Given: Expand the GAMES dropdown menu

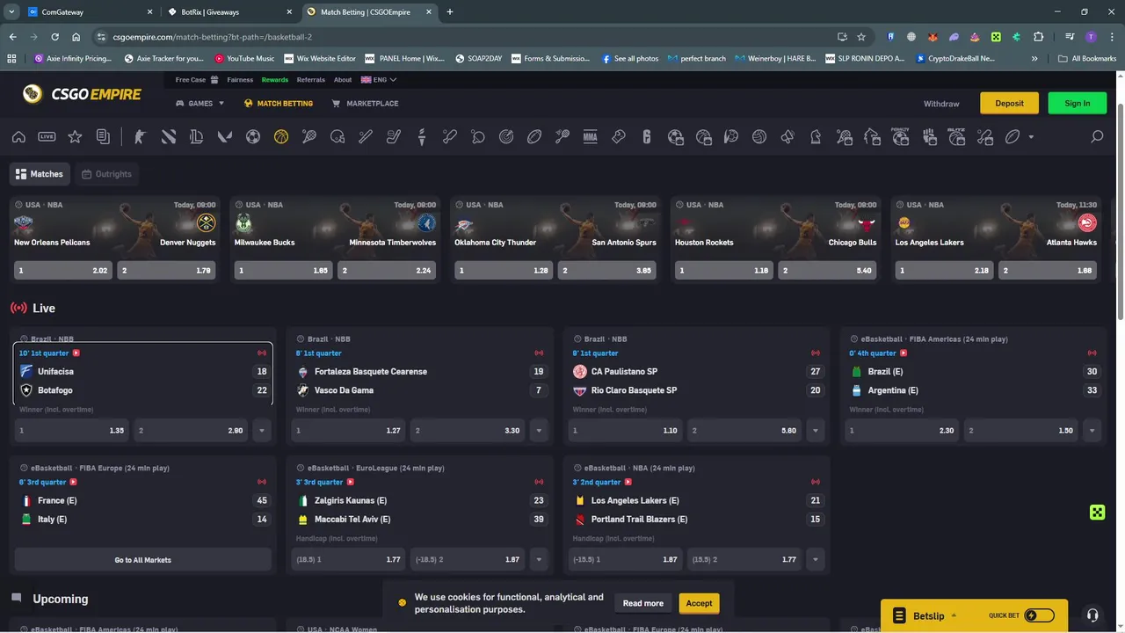Looking at the screenshot, I should (200, 103).
